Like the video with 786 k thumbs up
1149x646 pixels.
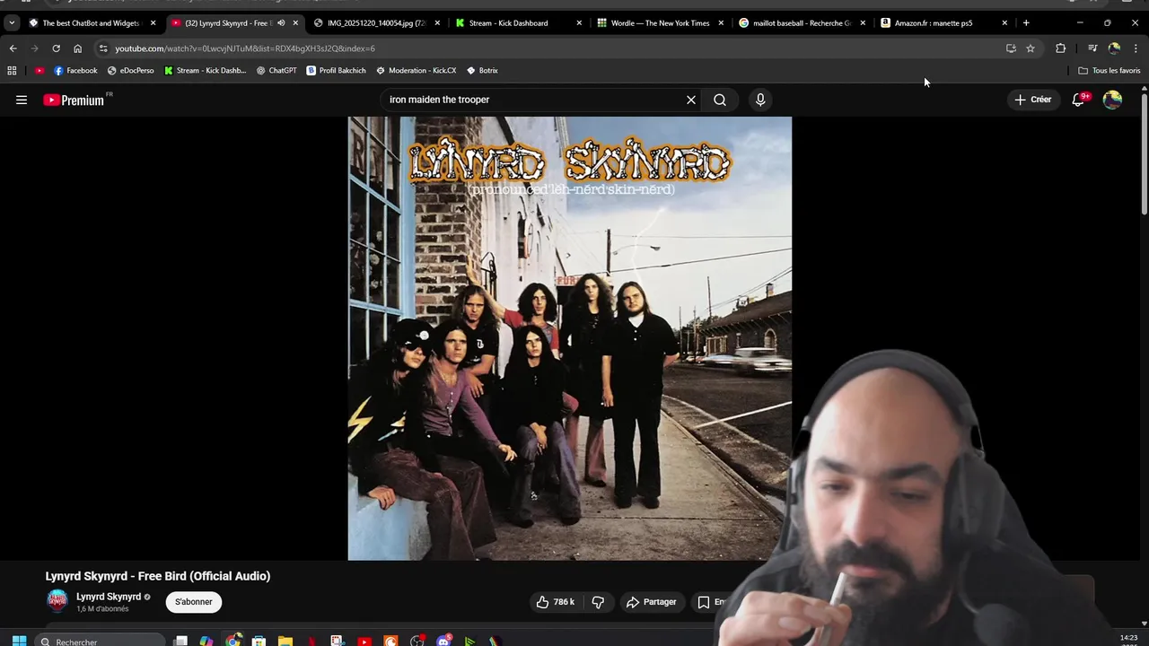(555, 602)
